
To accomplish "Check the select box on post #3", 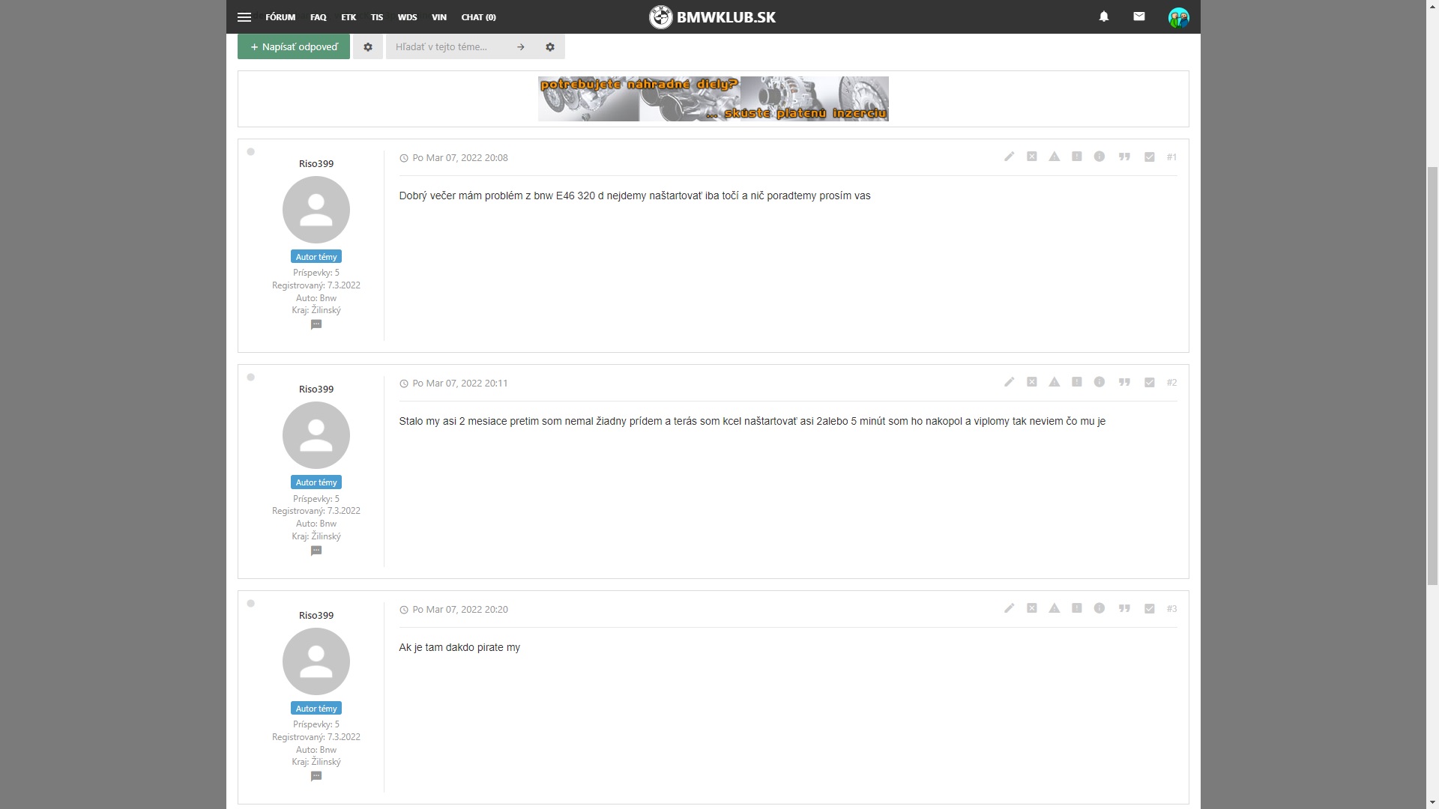I will (x=1149, y=608).
